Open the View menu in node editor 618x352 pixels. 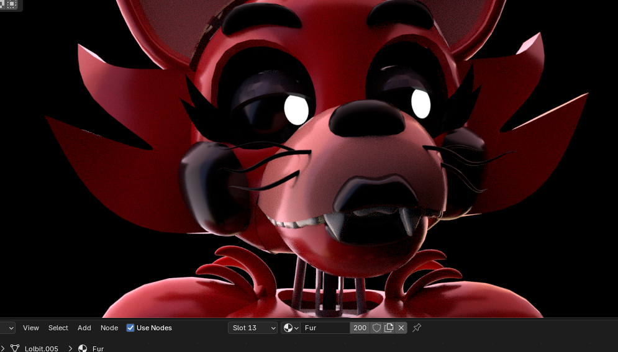(30, 328)
